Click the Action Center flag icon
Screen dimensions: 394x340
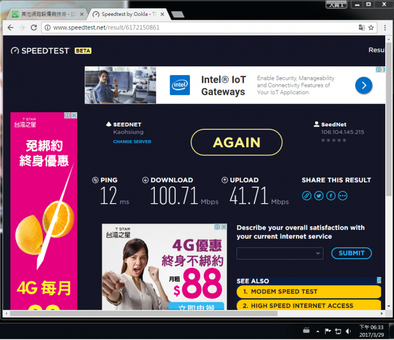(x=328, y=331)
